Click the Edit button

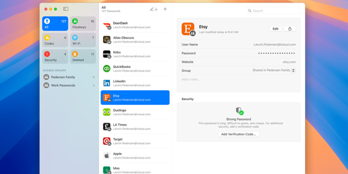275,29
